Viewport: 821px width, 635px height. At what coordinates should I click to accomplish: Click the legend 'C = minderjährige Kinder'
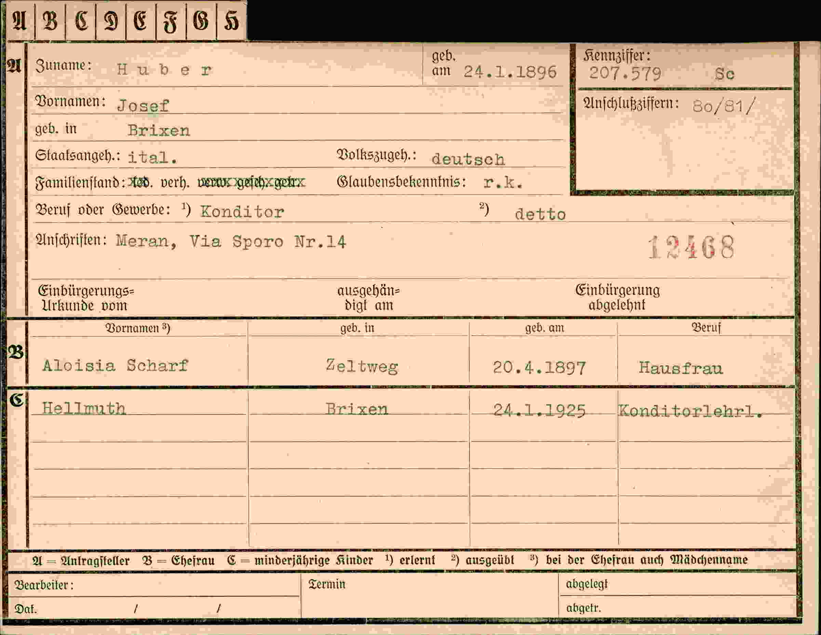(300, 561)
